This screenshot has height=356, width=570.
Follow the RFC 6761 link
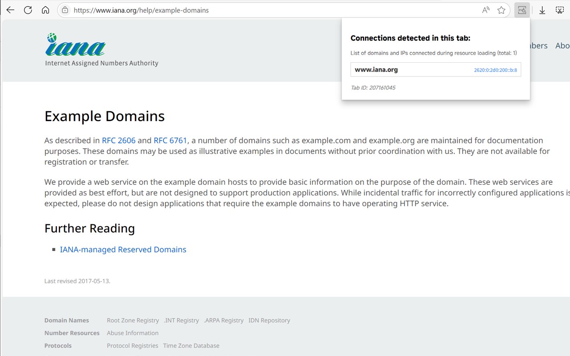pyautogui.click(x=170, y=141)
